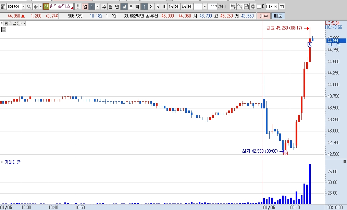Expand the dropdown next to speaker icon
The image size is (347, 210).
[40, 7]
